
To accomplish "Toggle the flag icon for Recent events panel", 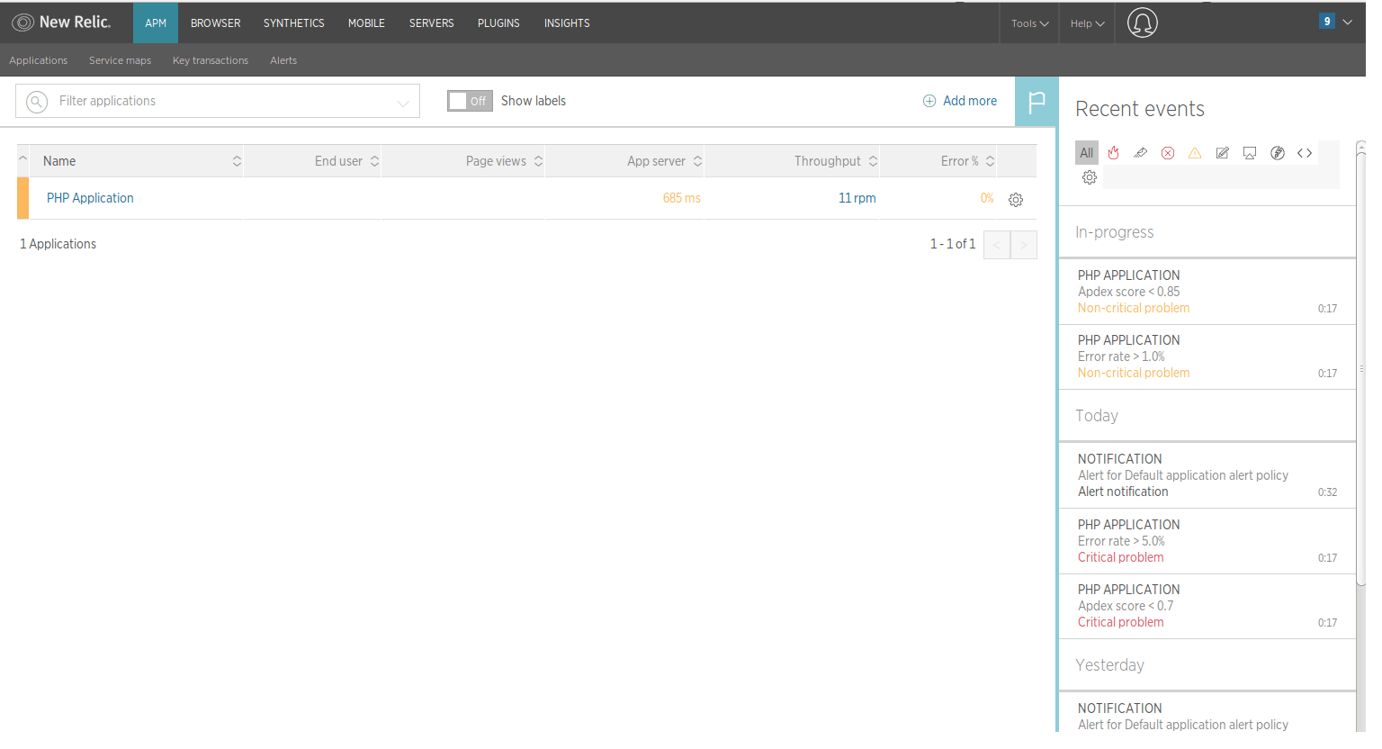I will click(x=1036, y=102).
